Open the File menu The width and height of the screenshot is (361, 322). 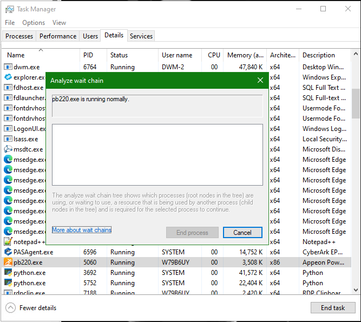(x=10, y=23)
